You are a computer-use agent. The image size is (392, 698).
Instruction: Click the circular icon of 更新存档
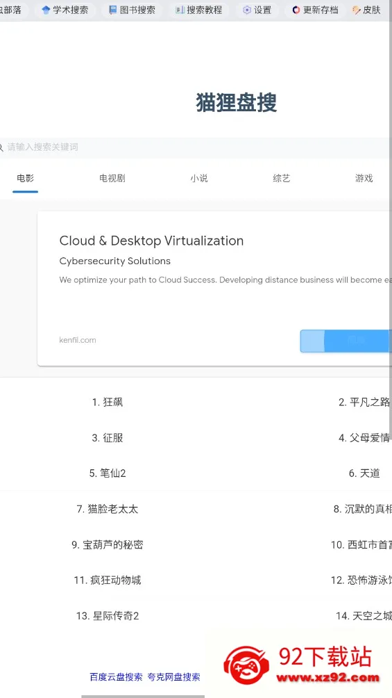(296, 10)
